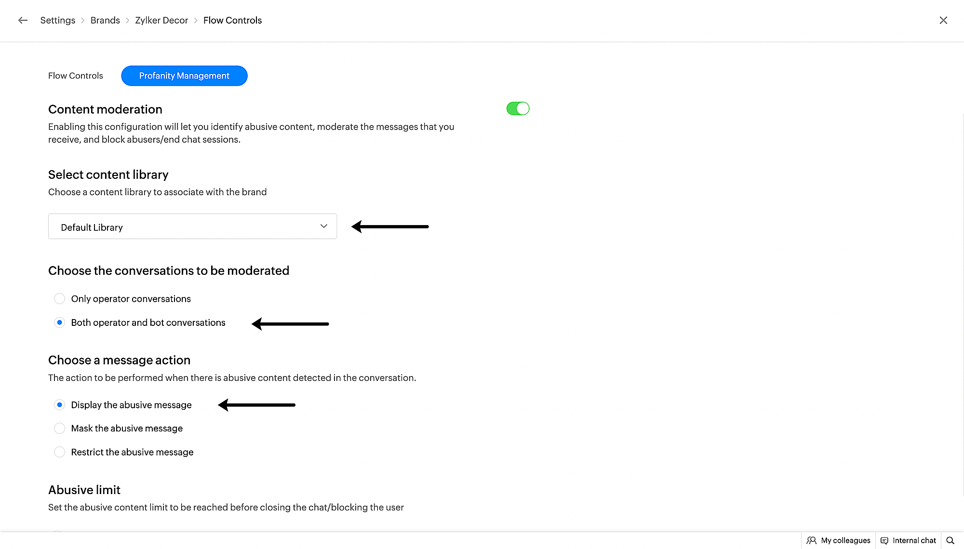Click the content library dropdown chevron
Screen dimensions: 964x549
[x=324, y=227]
